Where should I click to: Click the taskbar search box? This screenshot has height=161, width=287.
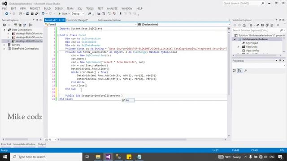point(46,157)
